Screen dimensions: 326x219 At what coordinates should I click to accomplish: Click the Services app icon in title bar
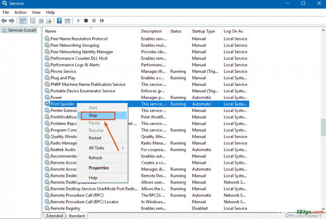5,3
